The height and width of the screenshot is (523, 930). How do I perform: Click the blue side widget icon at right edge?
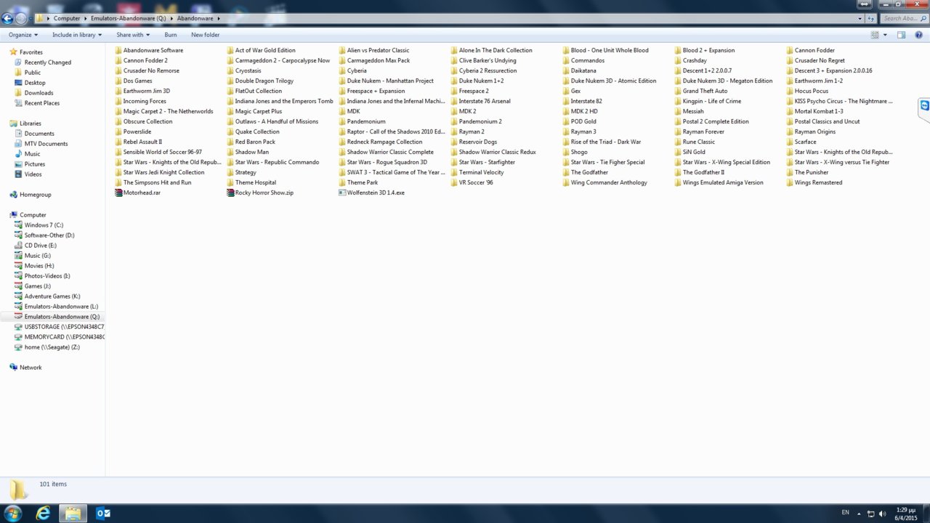[x=924, y=105]
